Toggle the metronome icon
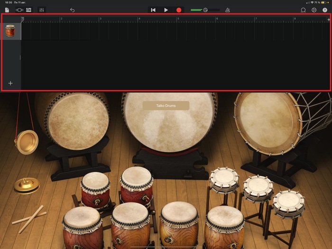Image resolution: width=332 pixels, height=249 pixels. [x=228, y=10]
